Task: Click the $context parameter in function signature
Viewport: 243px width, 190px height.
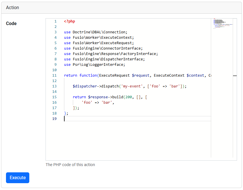Action: [195, 75]
